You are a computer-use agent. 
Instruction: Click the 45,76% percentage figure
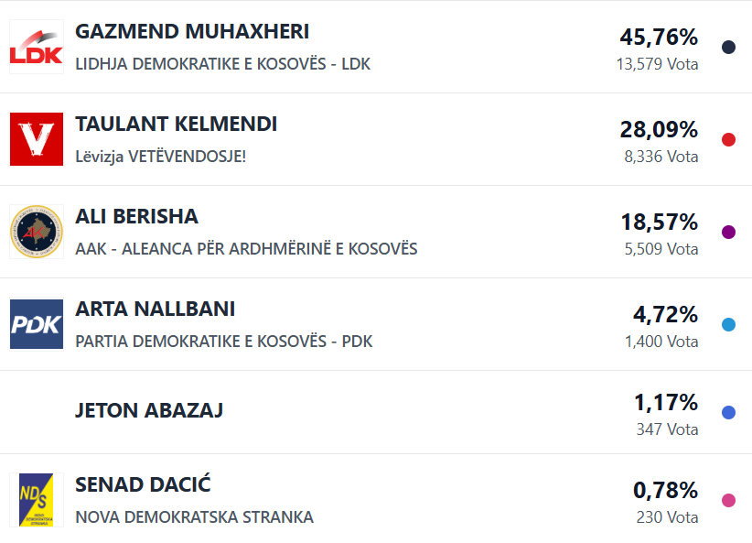coord(659,38)
